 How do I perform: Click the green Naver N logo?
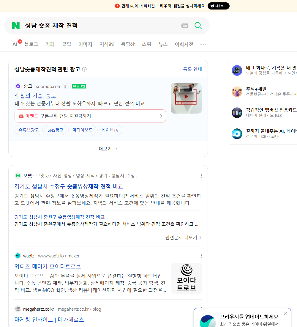coord(16,26)
